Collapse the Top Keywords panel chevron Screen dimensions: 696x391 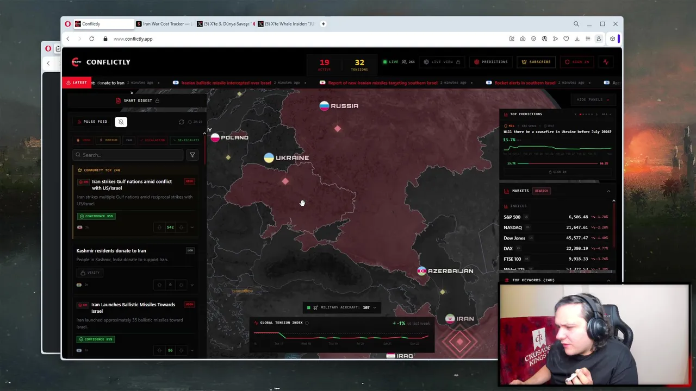pos(608,280)
